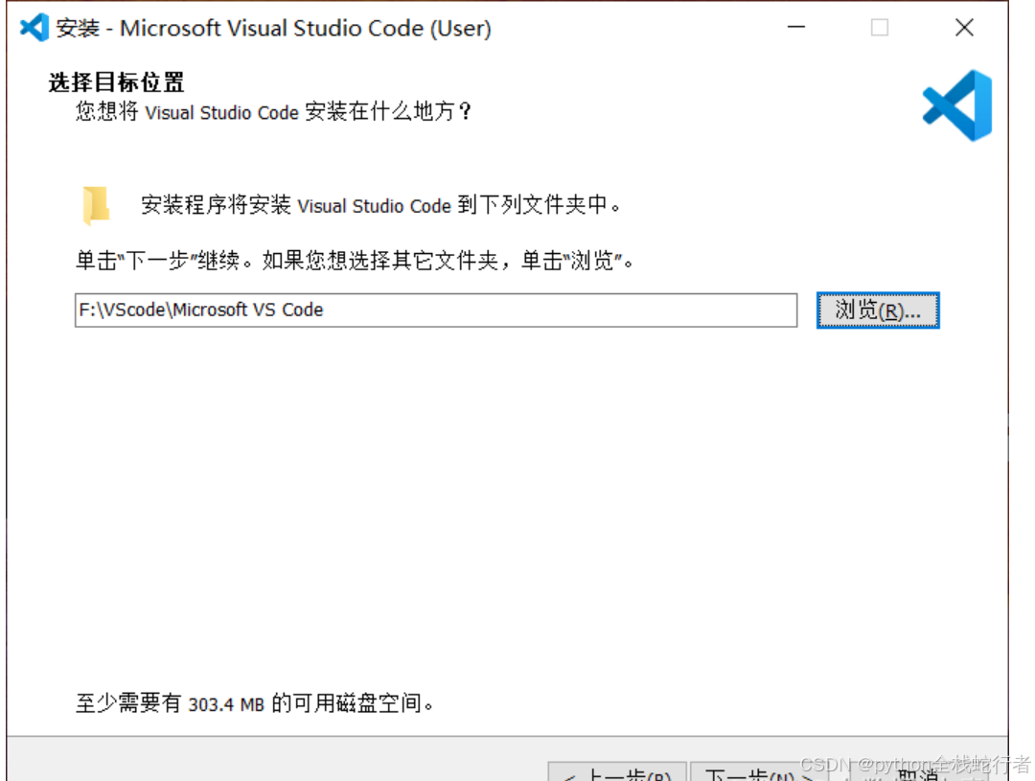The width and height of the screenshot is (1035, 781).
Task: Go back with the 上一步 button
Action: click(616, 771)
